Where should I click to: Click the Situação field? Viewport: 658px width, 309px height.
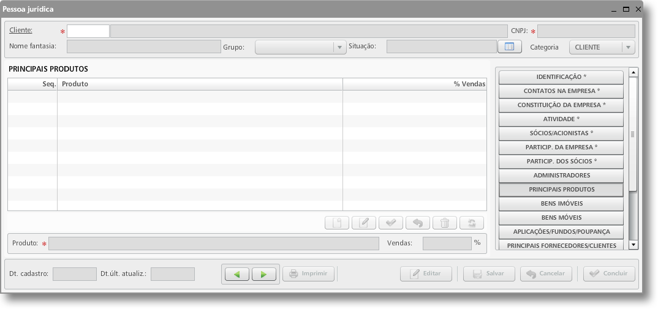pos(442,47)
